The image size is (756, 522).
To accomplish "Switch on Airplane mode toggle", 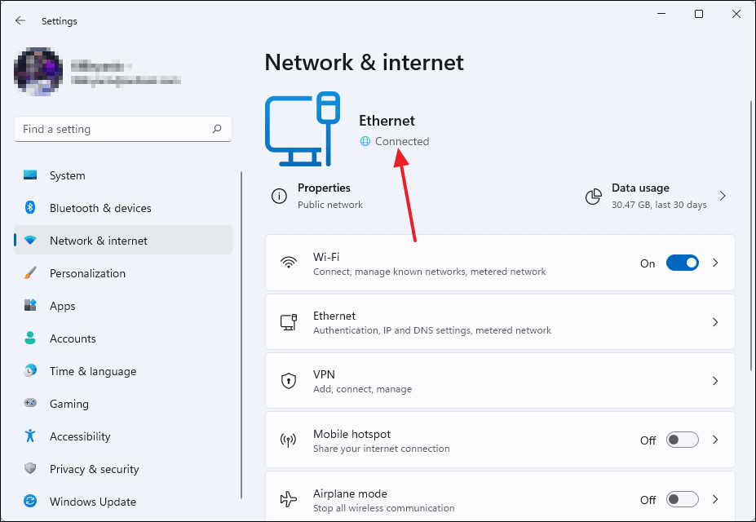I will tap(682, 500).
